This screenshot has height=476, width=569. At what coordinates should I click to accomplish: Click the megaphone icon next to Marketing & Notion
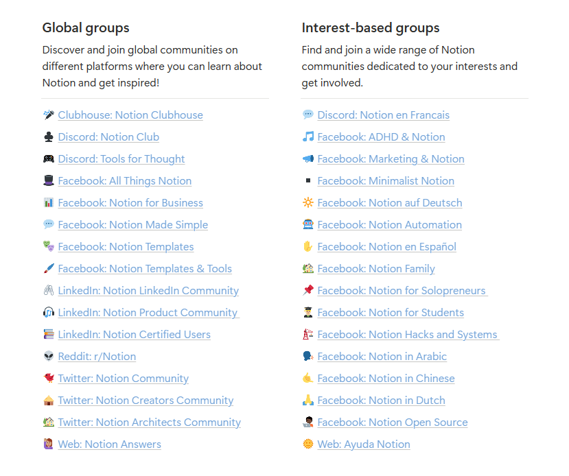307,159
